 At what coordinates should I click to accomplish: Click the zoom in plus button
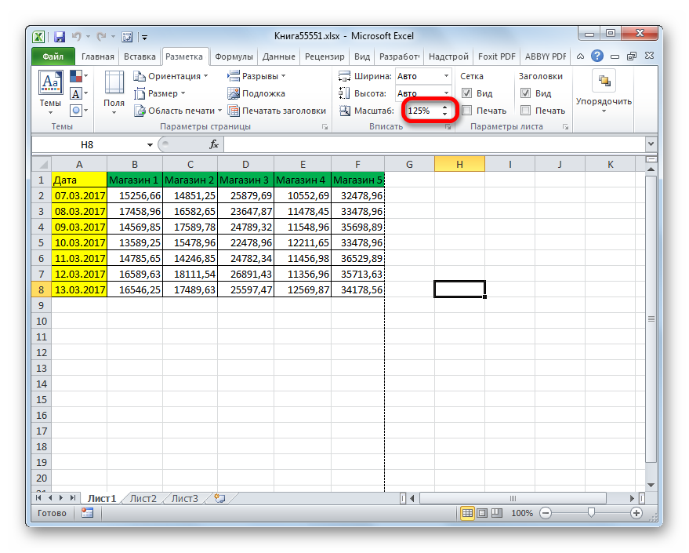coord(636,513)
